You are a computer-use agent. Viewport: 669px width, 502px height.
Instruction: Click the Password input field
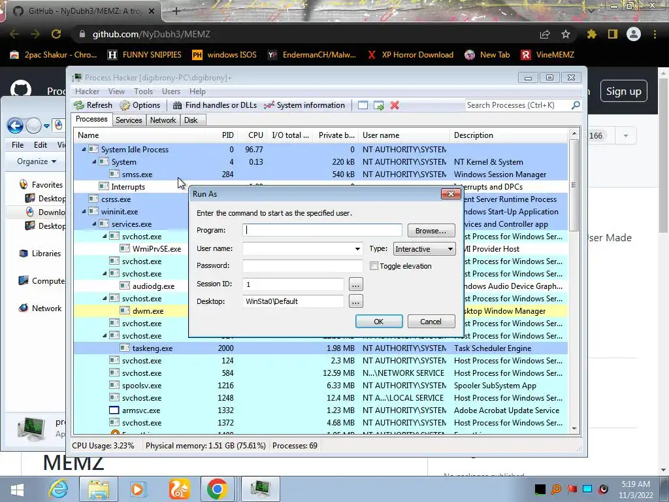[x=302, y=265]
